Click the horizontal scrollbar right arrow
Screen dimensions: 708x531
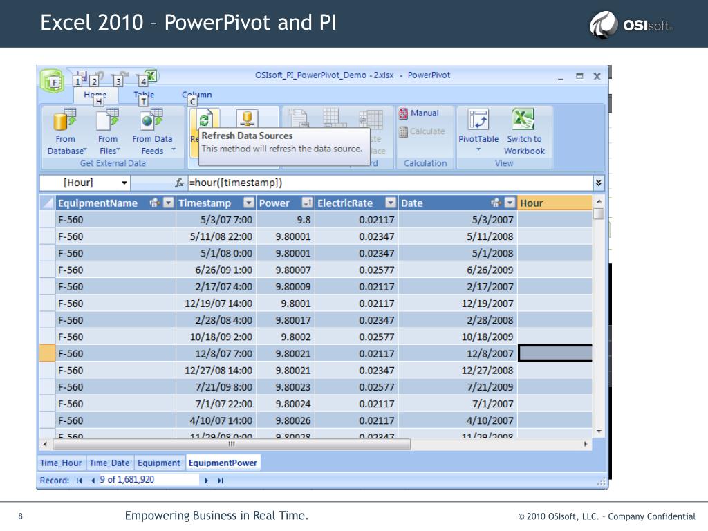coord(586,445)
